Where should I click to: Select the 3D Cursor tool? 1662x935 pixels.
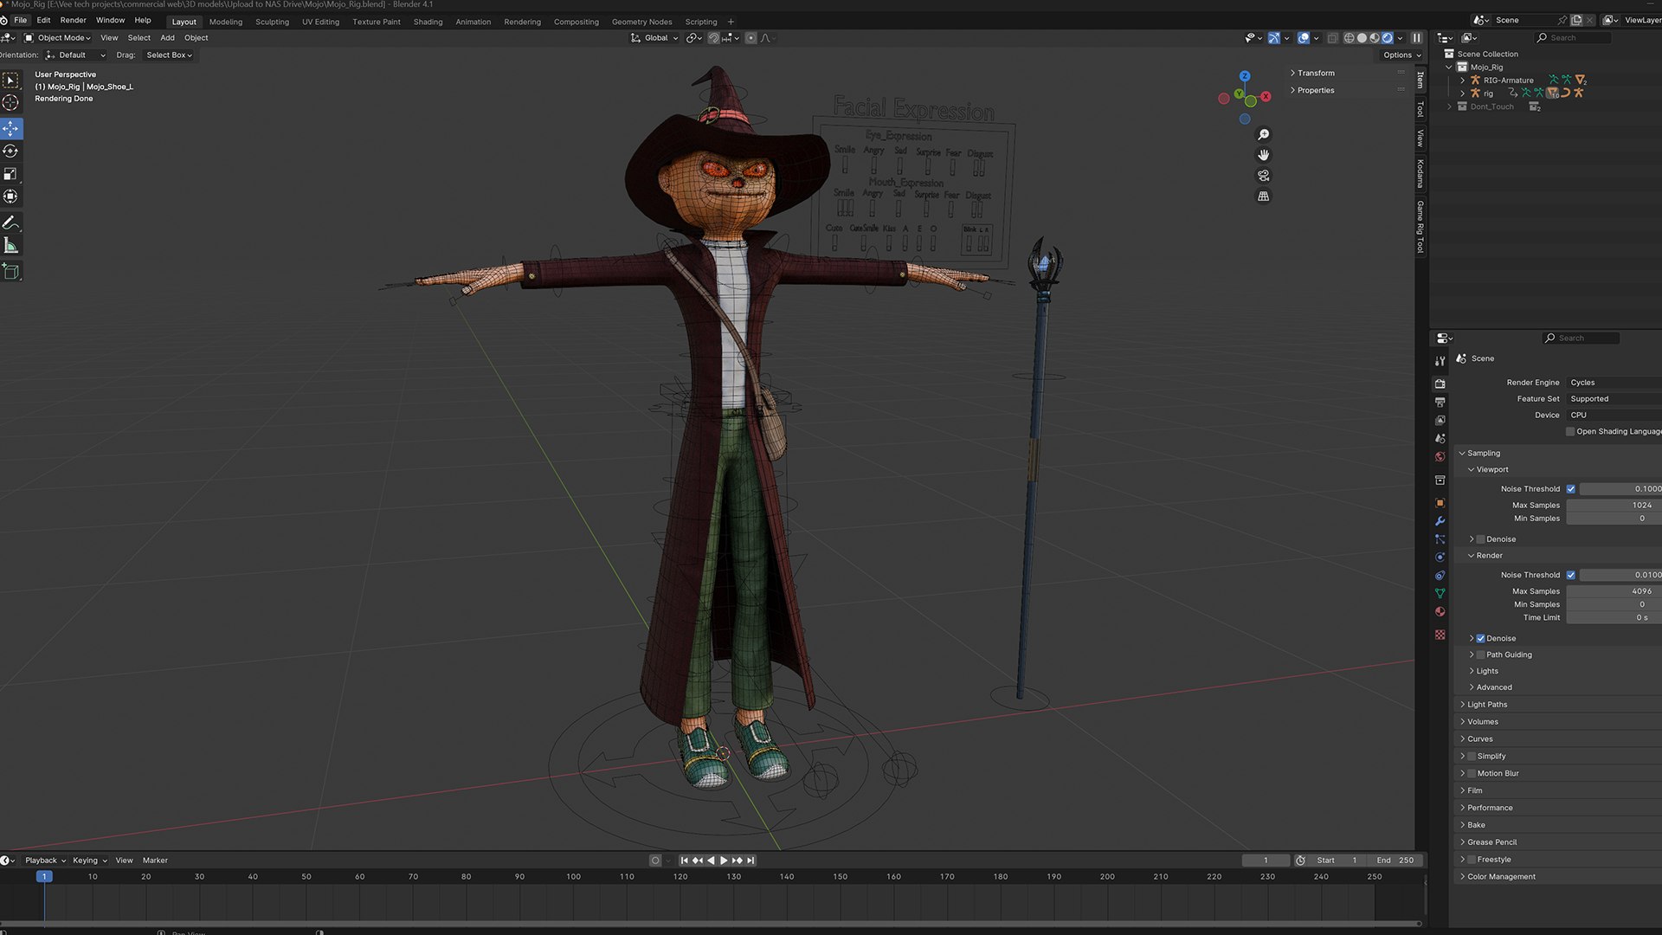pos(11,103)
